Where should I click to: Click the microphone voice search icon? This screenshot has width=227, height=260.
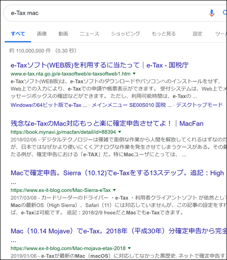click(211, 13)
